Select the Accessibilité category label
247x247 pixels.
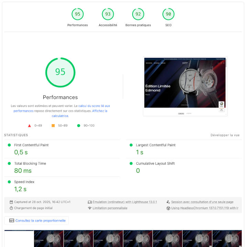pyautogui.click(x=108, y=25)
